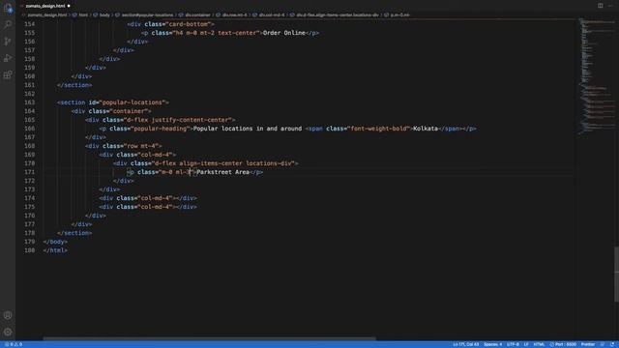The image size is (619, 348).
Task: Open the Explorer view in activity bar
Action: [8, 9]
